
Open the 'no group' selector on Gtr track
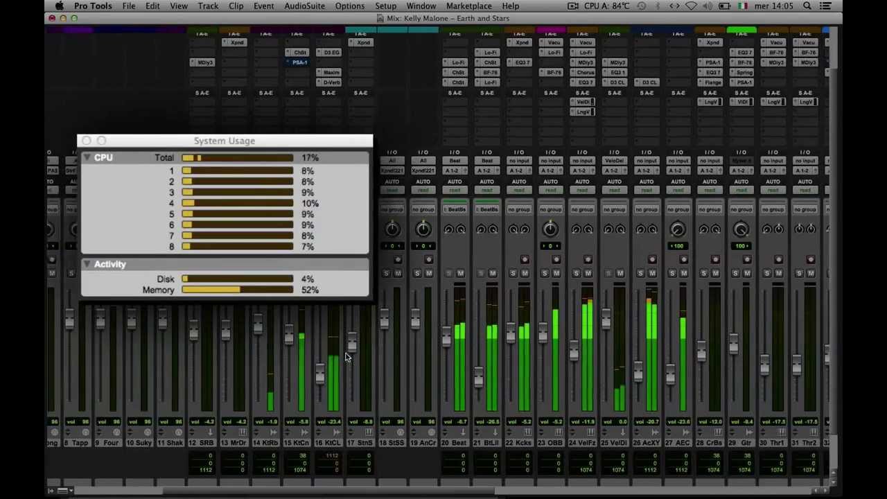pos(741,209)
